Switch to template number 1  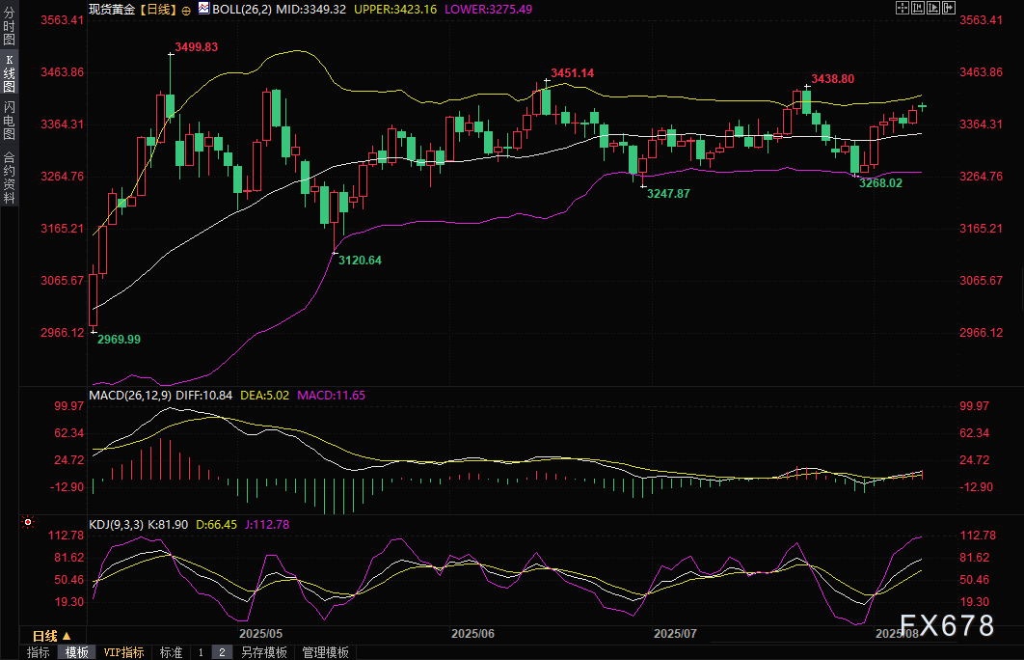(x=202, y=652)
